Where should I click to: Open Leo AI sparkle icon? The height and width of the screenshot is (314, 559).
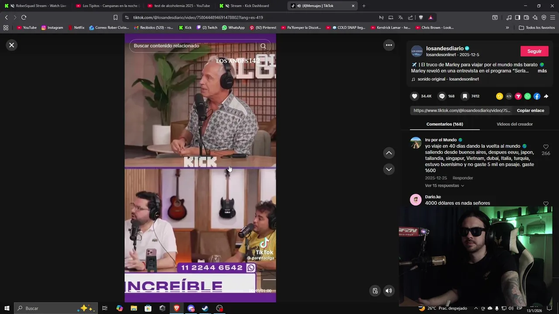(x=535, y=17)
